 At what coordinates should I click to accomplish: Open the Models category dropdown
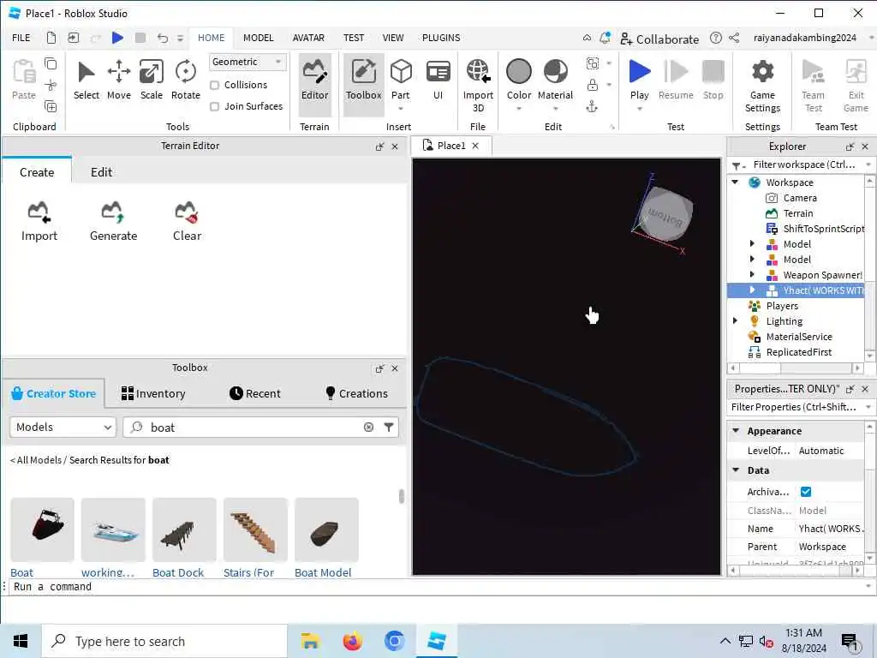click(x=63, y=427)
